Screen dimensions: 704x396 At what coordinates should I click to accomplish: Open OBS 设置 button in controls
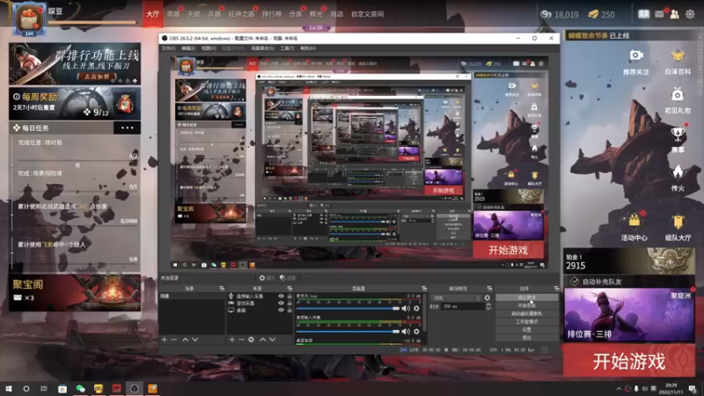tap(526, 330)
